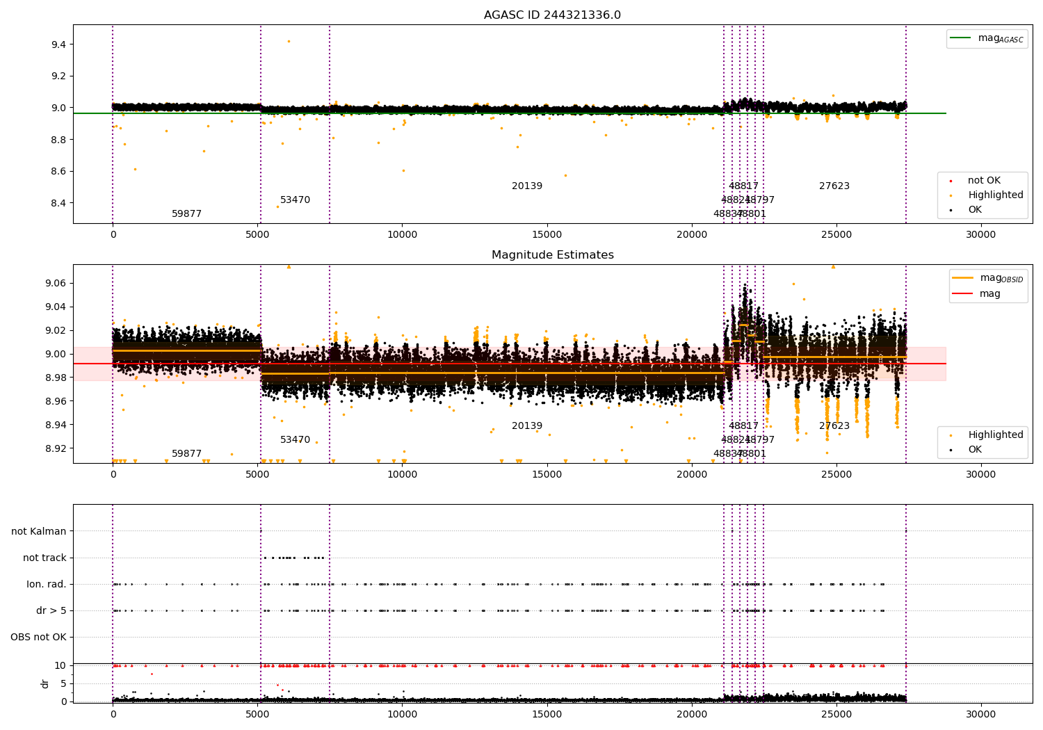Click the 9.2 y-axis tick label
The width and height of the screenshot is (1043, 730).
(58, 76)
